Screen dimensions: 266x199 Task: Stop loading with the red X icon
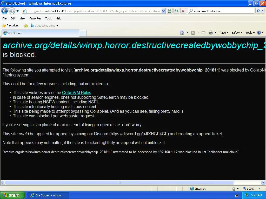click(183, 11)
